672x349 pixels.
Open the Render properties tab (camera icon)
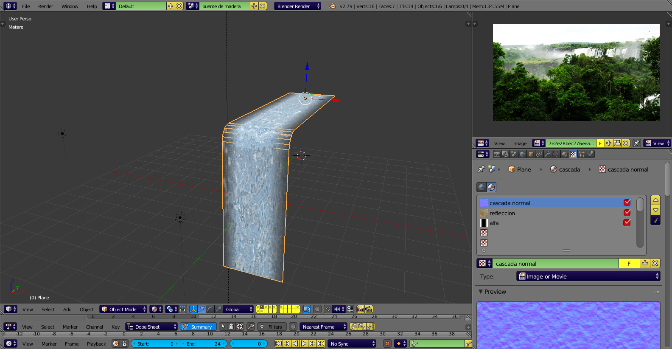[x=497, y=154]
